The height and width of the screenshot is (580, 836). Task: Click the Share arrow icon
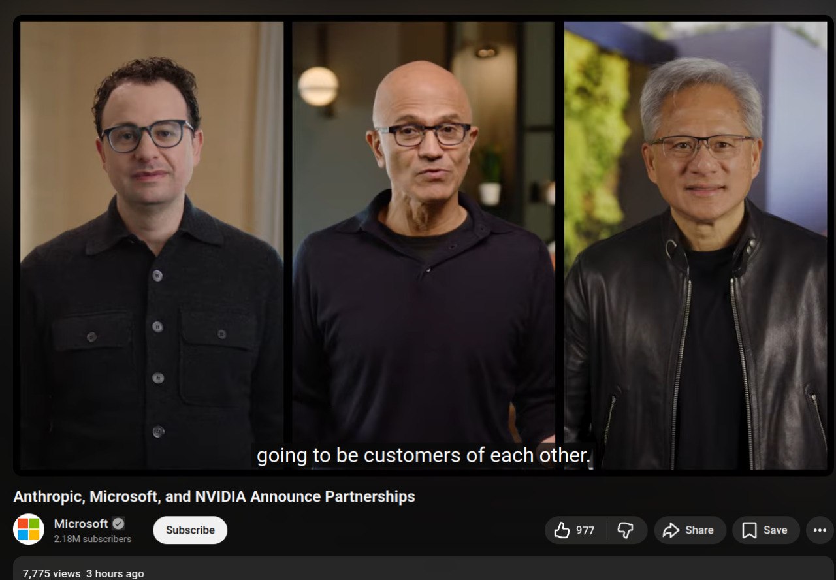pos(671,530)
